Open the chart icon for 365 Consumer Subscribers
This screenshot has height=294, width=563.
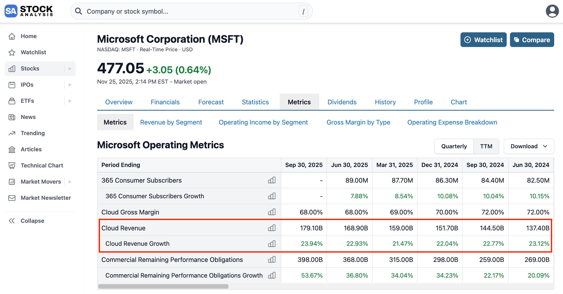(x=272, y=180)
